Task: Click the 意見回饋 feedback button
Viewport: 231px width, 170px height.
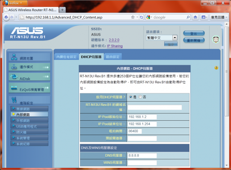Action: tap(219, 17)
